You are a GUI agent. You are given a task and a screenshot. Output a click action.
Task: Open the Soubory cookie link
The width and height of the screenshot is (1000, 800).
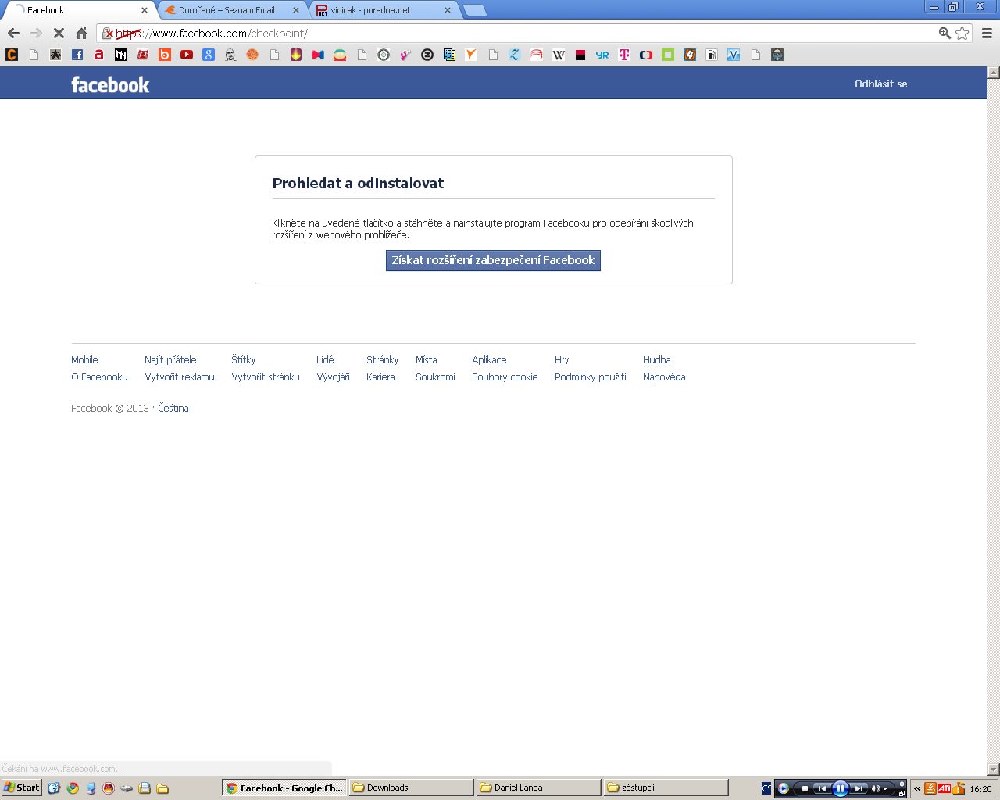coord(505,377)
